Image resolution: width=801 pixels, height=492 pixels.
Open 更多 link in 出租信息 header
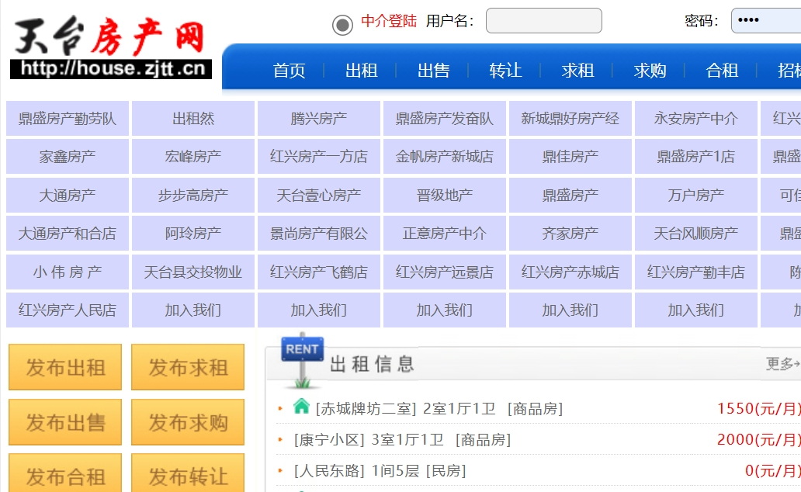pos(782,363)
